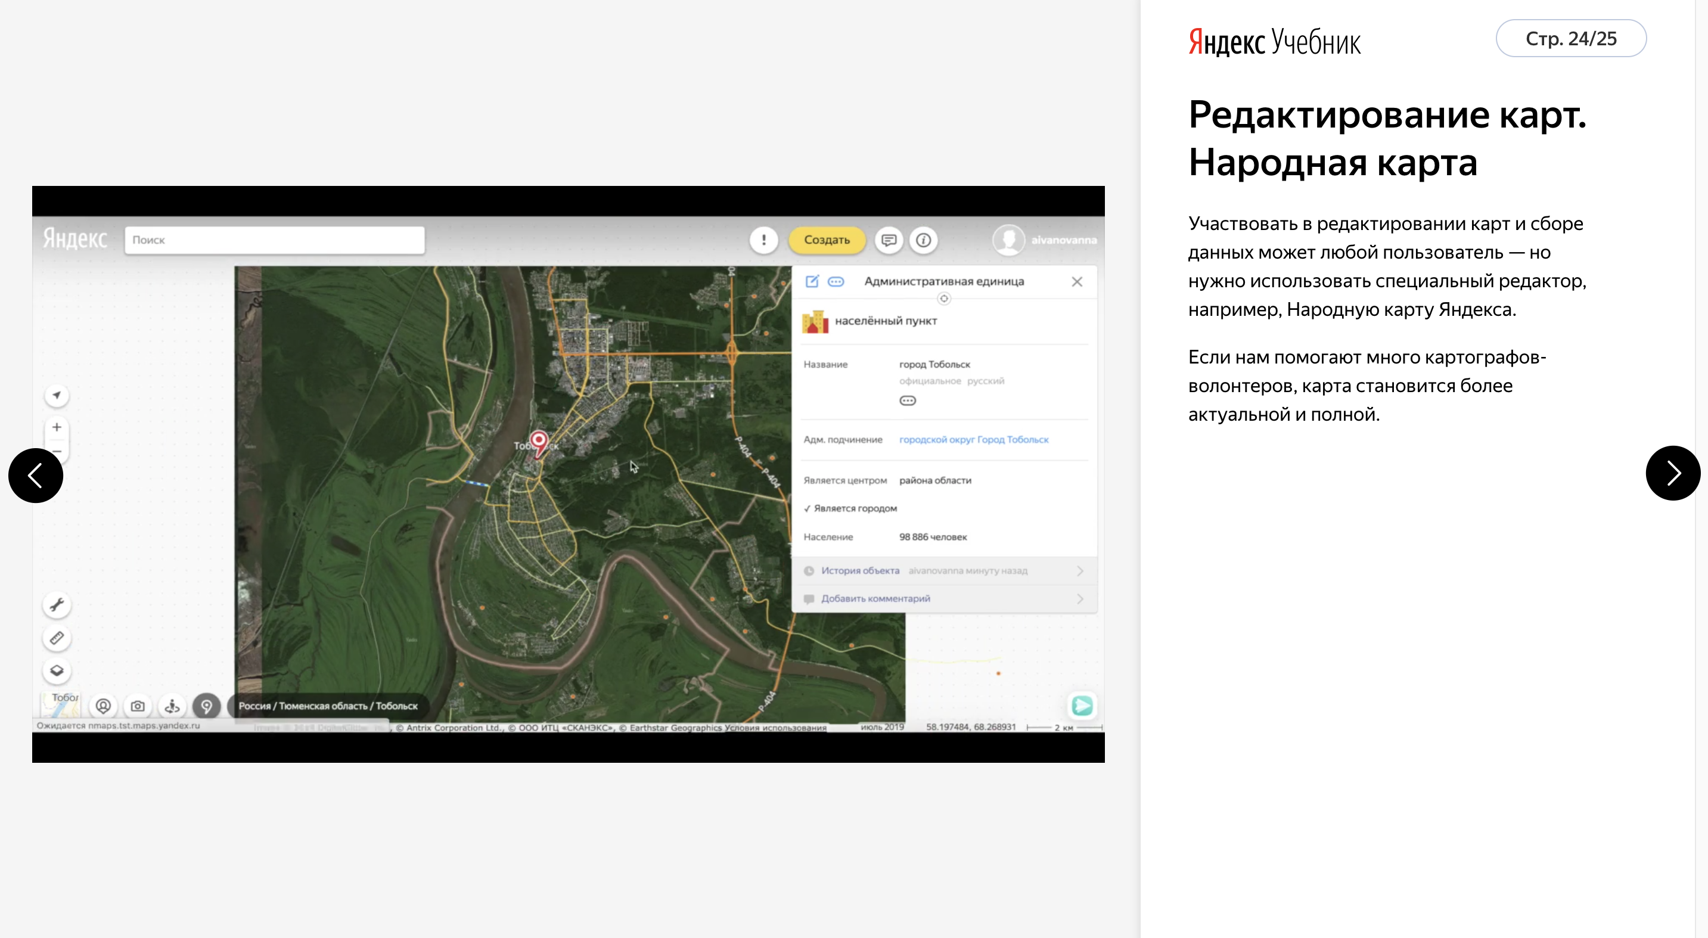Viewport: 1708px width, 938px height.
Task: Close the Административная единица panel
Action: [x=1077, y=282]
